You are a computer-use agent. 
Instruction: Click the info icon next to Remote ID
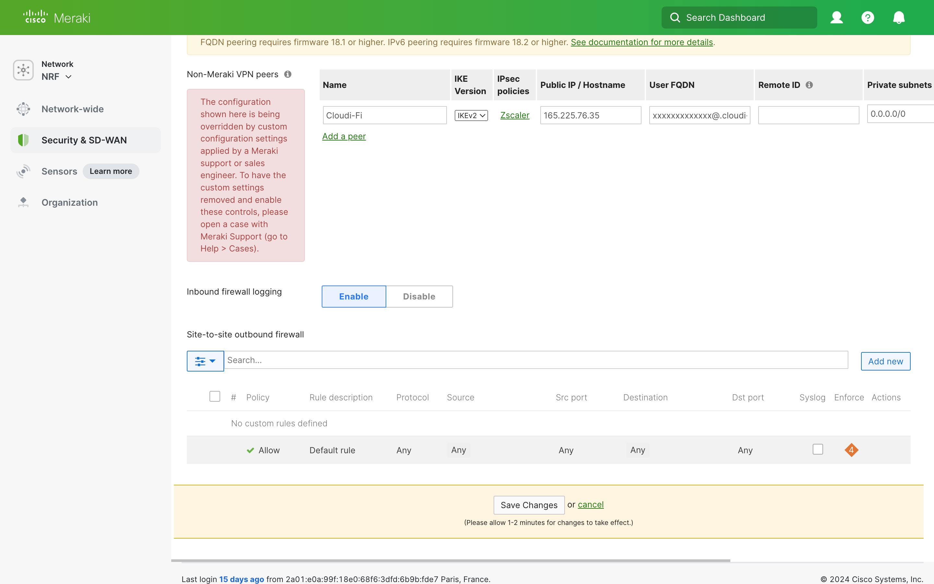coord(809,85)
